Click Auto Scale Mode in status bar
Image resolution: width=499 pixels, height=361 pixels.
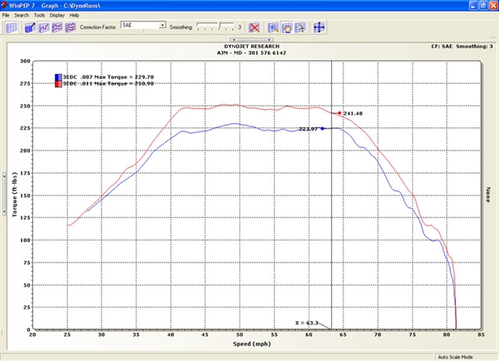click(x=455, y=357)
